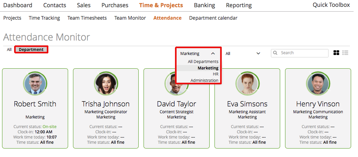This screenshot has width=358, height=157.
Task: Switch to grid view icon
Action: tap(336, 53)
